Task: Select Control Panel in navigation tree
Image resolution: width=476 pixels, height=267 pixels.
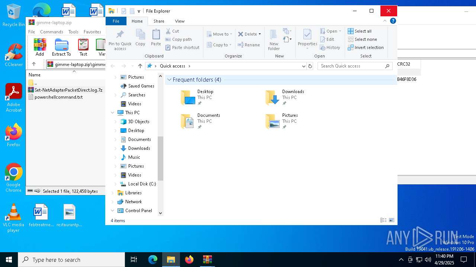Action: click(138, 211)
